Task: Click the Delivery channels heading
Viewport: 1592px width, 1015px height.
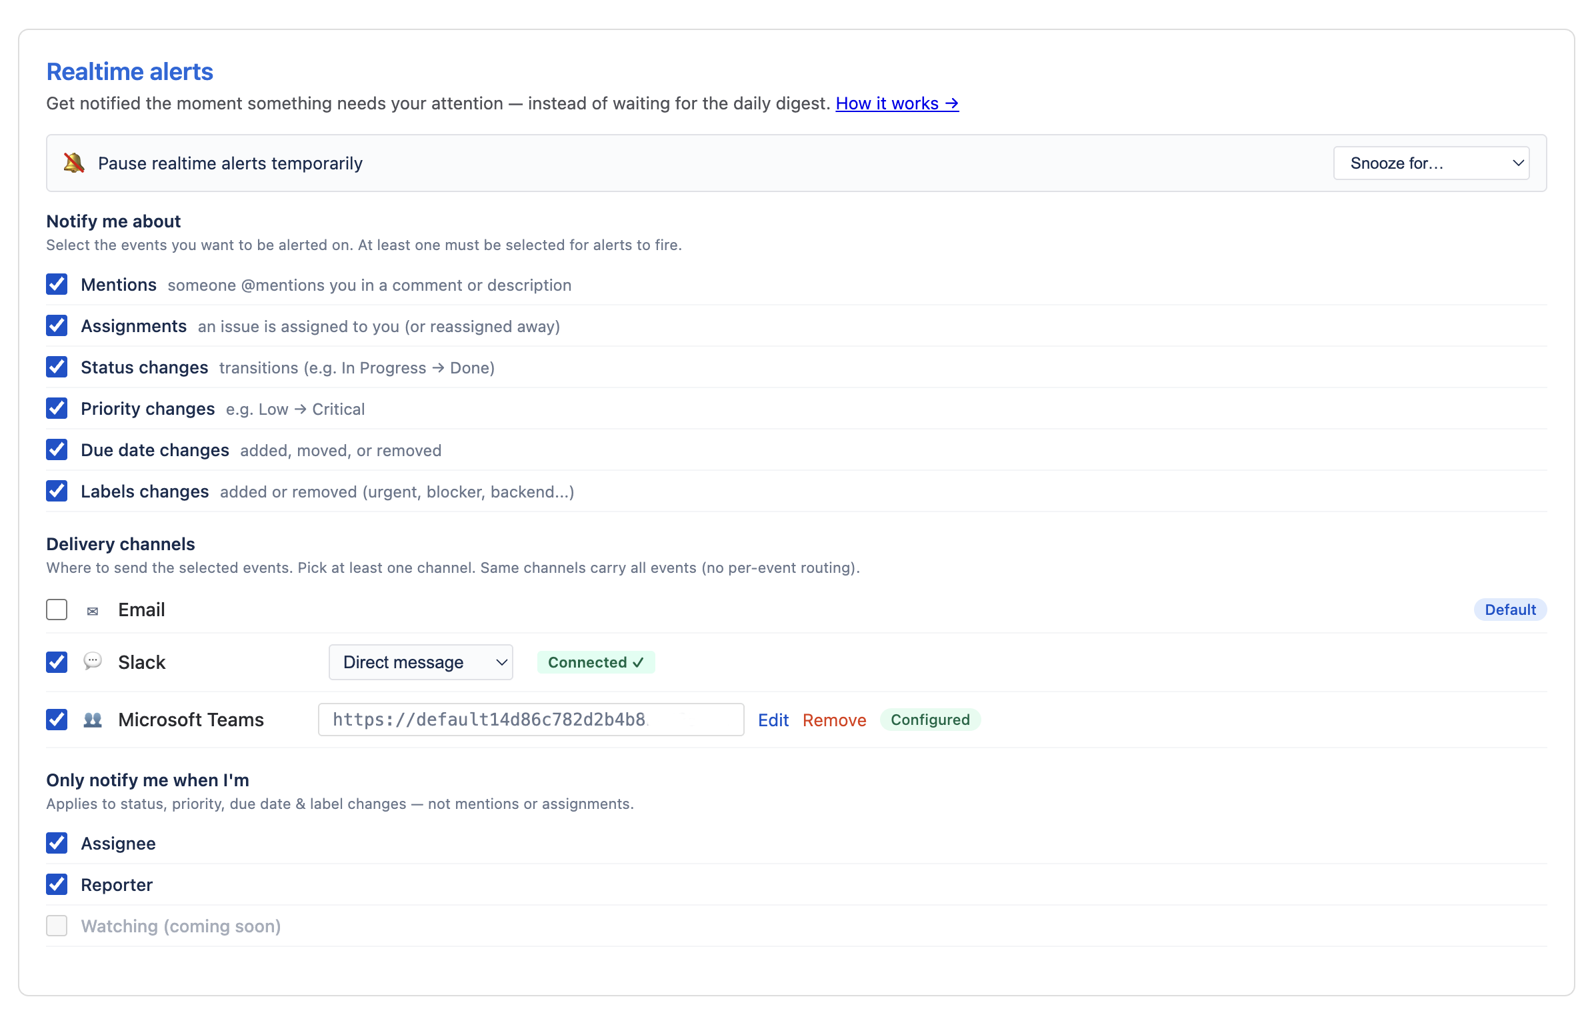Action: coord(121,544)
